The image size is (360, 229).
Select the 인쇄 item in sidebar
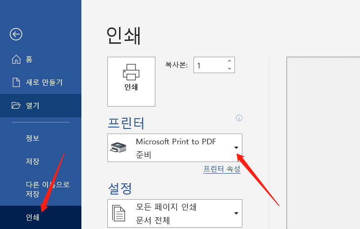click(x=33, y=217)
